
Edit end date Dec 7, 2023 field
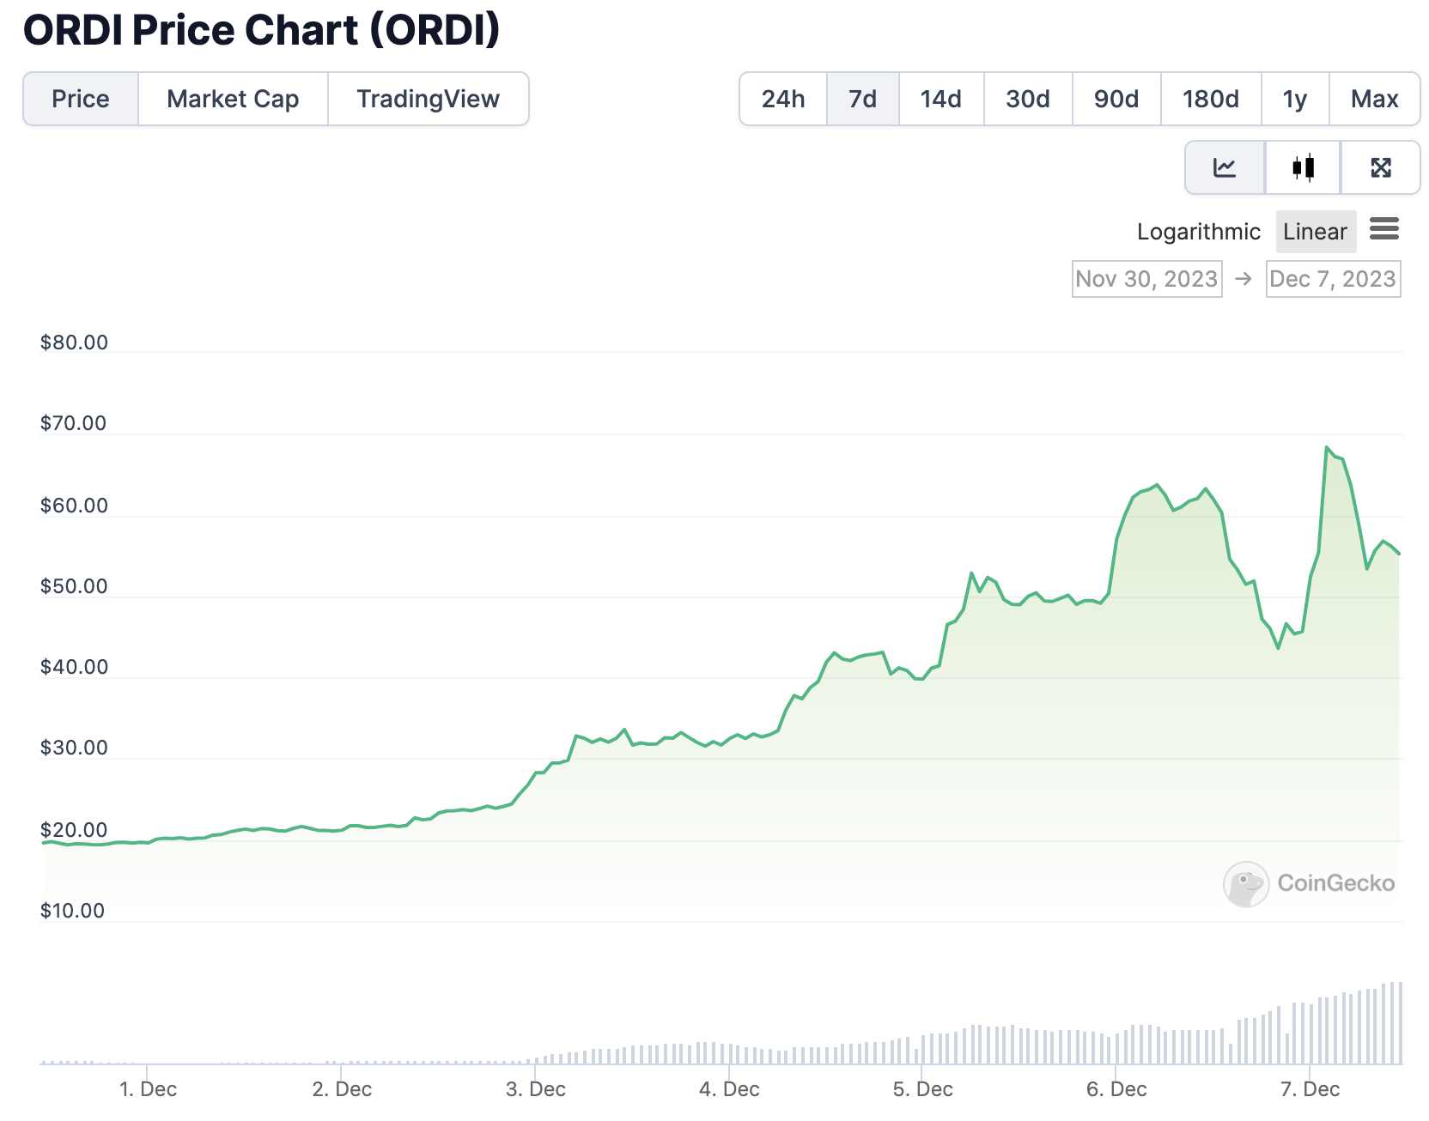tap(1332, 279)
